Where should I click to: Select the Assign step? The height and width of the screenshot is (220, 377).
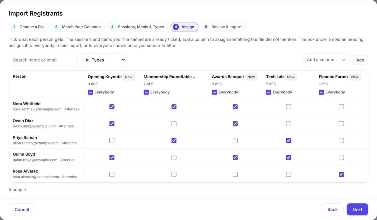(x=184, y=27)
